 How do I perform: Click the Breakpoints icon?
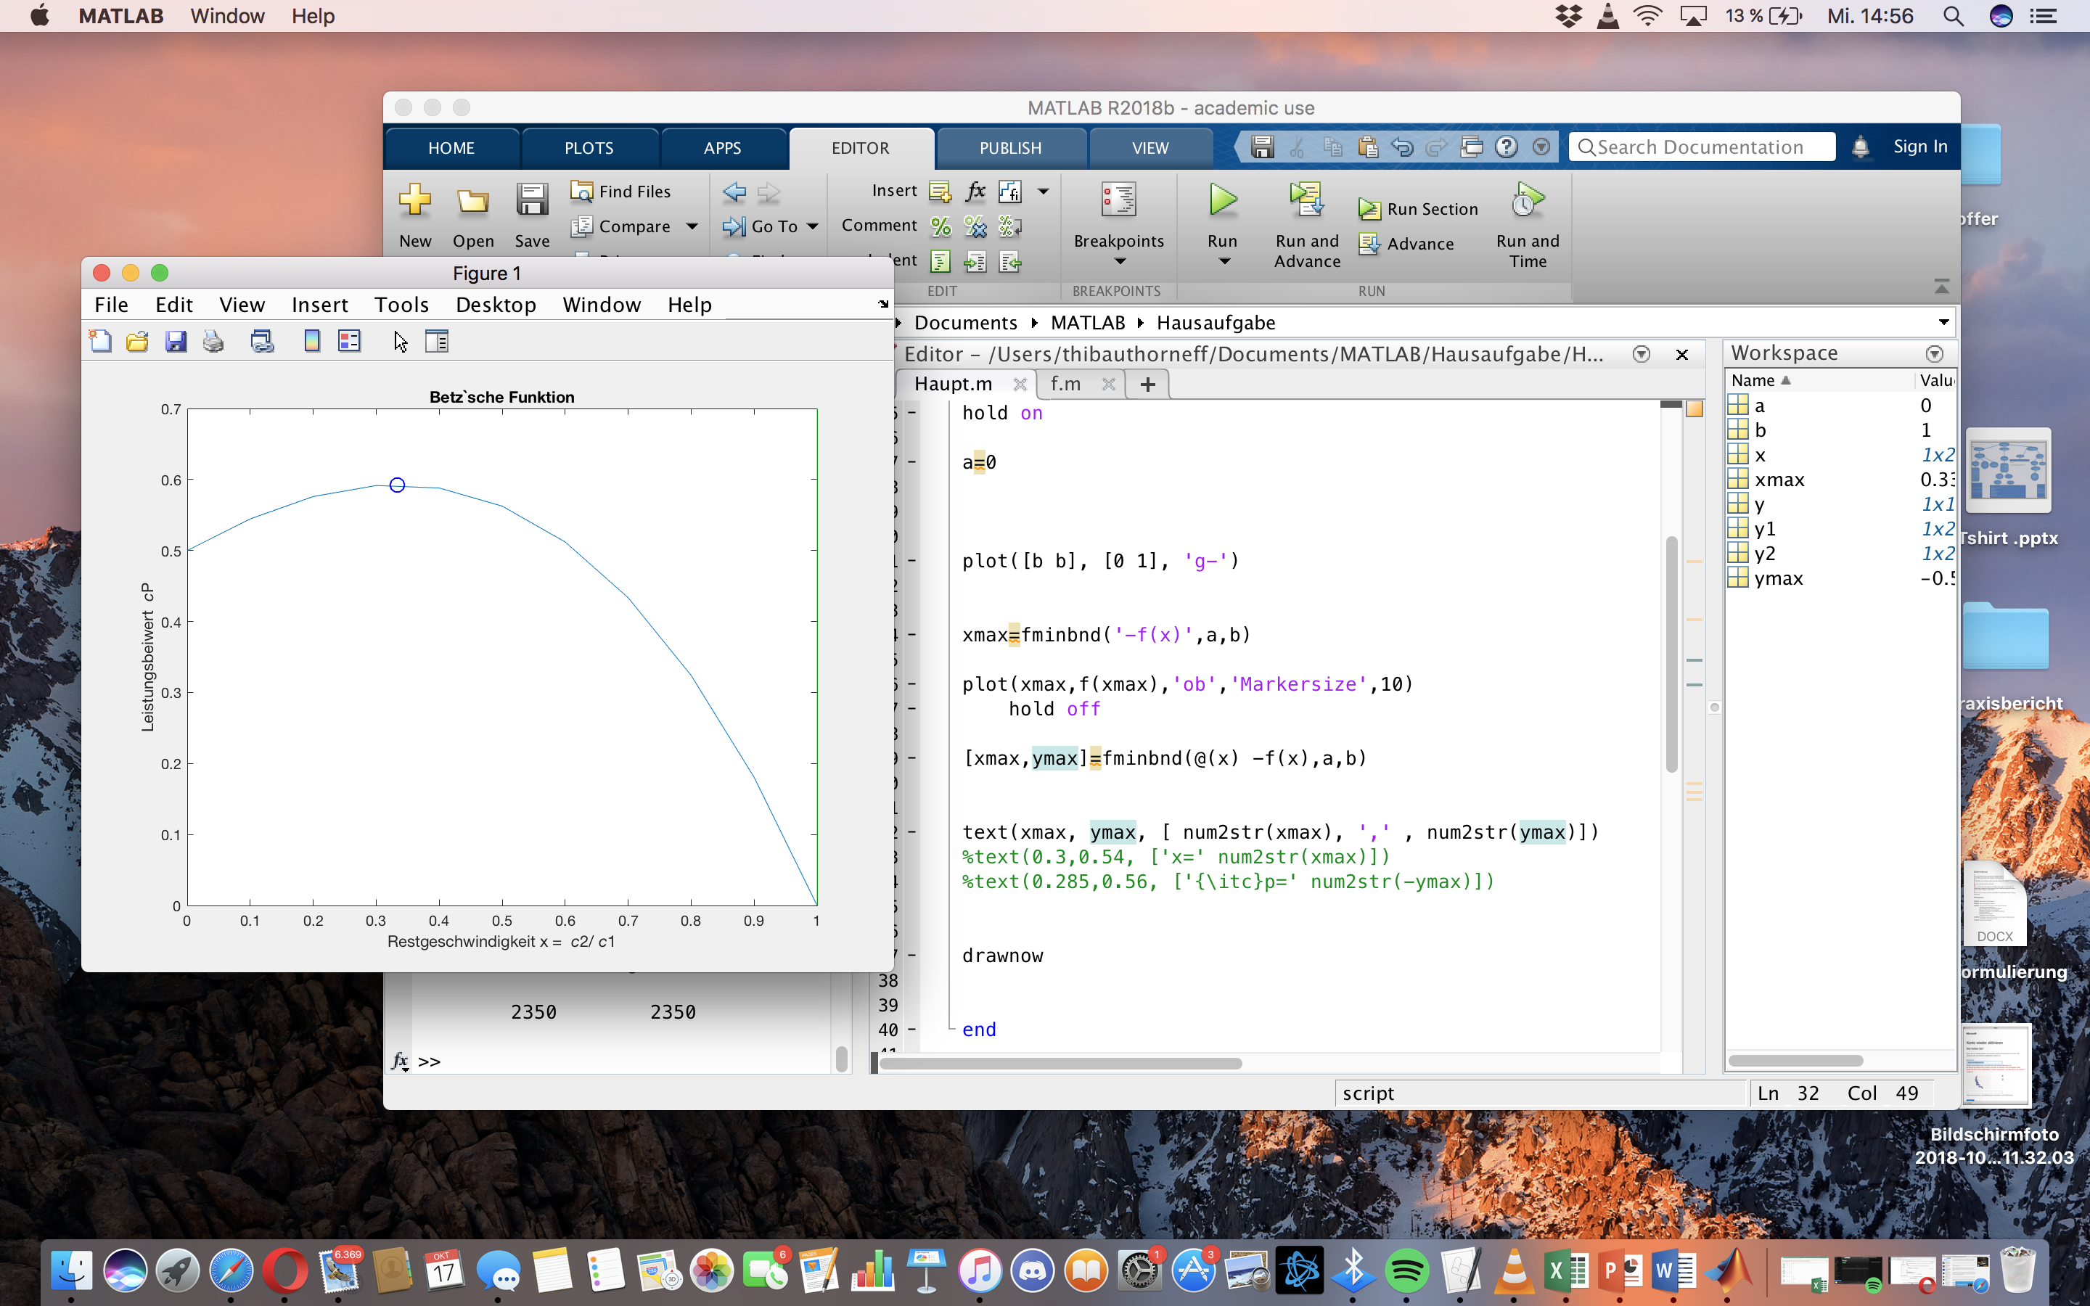(1118, 200)
